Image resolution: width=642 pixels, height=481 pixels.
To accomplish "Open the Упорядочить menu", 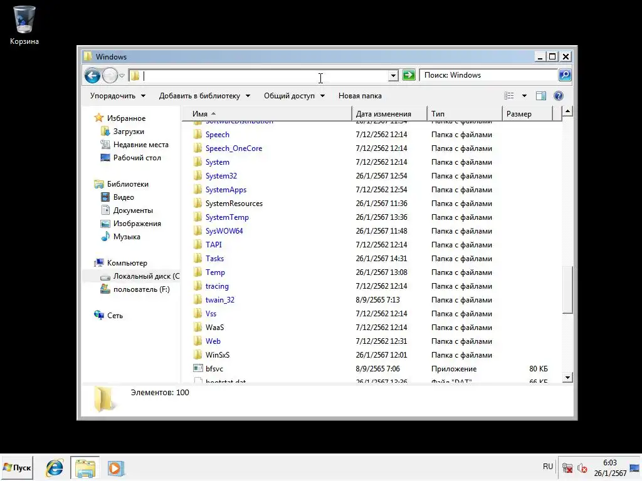I will pos(117,96).
